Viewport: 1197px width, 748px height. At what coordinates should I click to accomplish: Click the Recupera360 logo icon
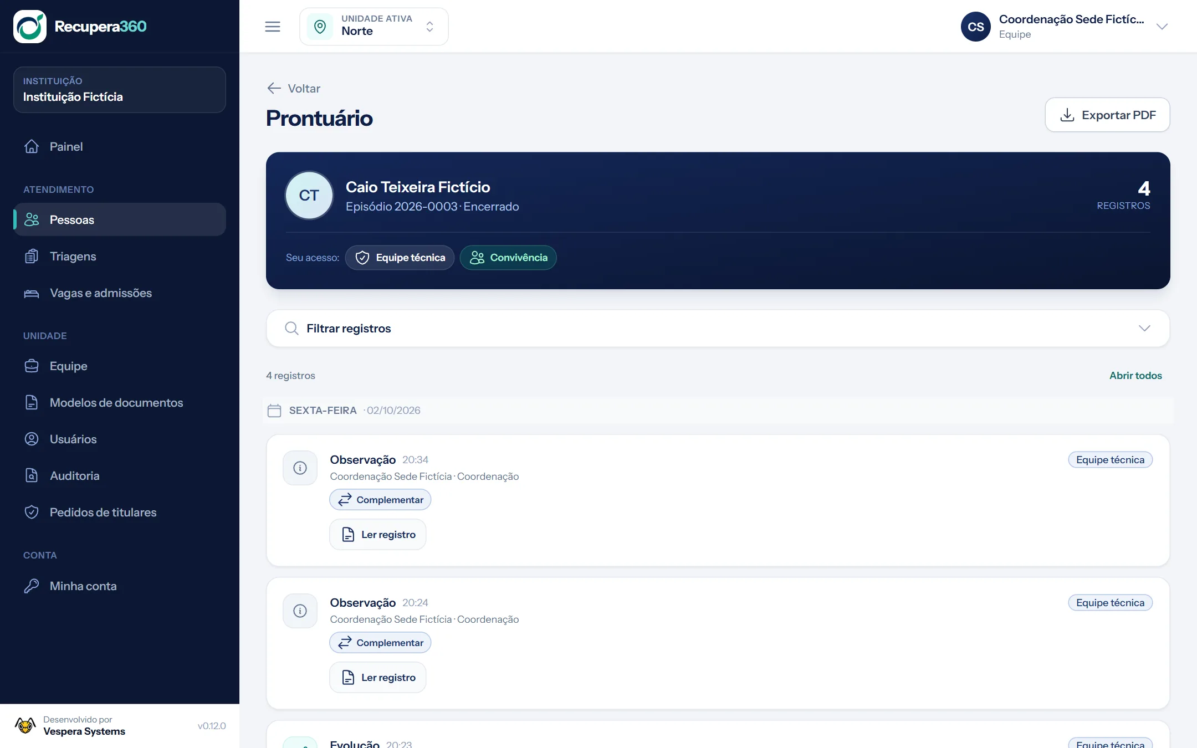[x=30, y=26]
